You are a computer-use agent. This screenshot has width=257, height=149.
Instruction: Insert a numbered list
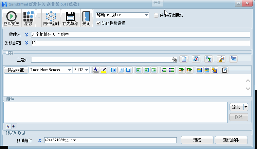(x=164, y=70)
